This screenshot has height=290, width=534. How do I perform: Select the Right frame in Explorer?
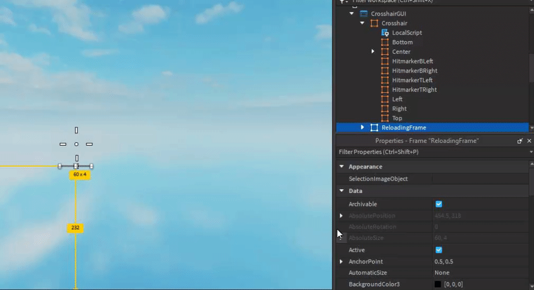[399, 109]
